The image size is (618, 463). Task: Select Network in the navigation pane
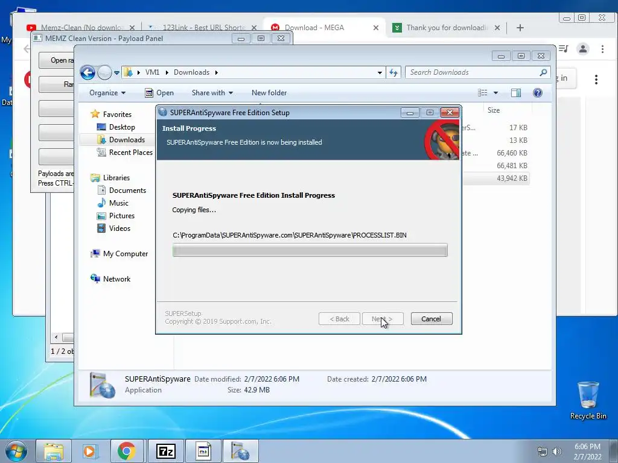116,279
